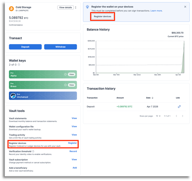Viewport: 192px width, 181px height.
Task: Click View button on the Alpha key
Action: click(x=71, y=74)
